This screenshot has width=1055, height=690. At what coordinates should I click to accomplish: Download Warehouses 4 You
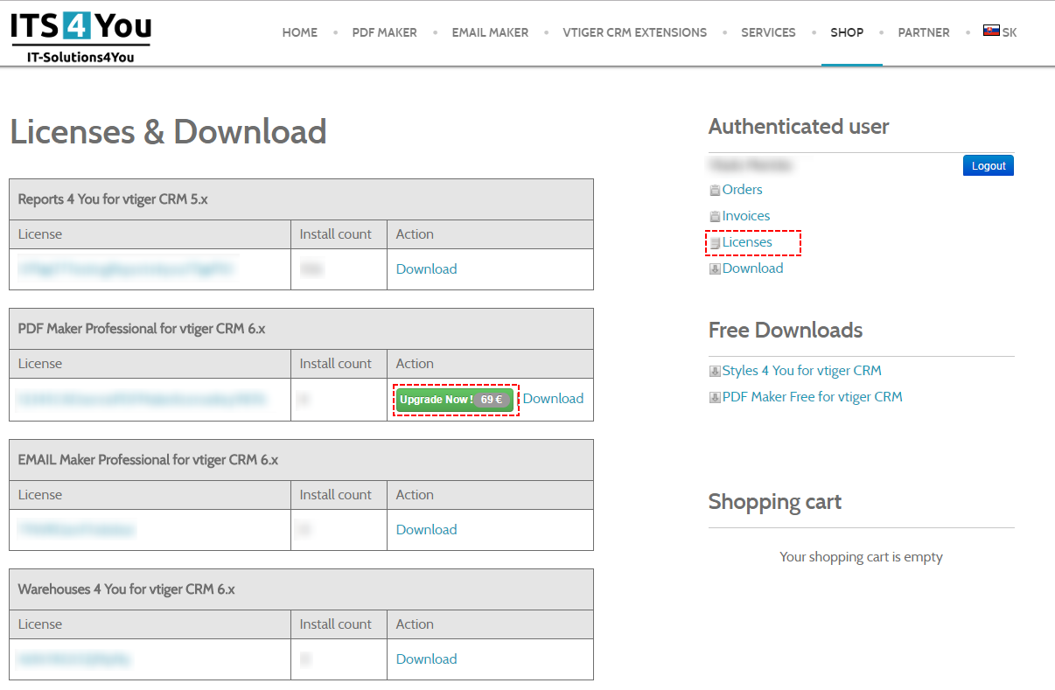coord(426,659)
